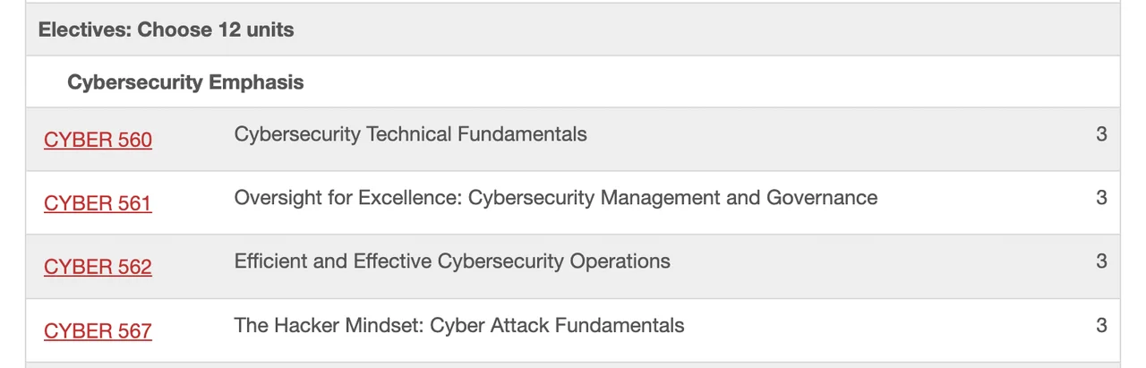Open the CYBER 560 course link

point(98,140)
